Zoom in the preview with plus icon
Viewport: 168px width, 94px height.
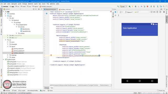157,12
